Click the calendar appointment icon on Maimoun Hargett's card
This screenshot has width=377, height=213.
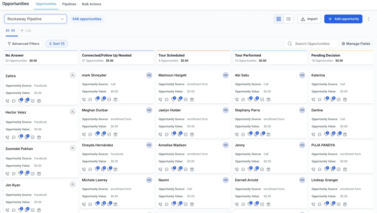tap(192, 100)
